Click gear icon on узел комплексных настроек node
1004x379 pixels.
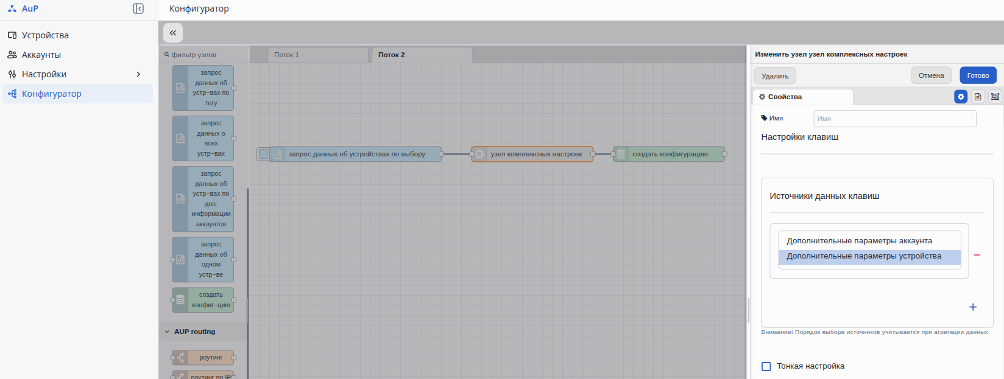pos(479,155)
